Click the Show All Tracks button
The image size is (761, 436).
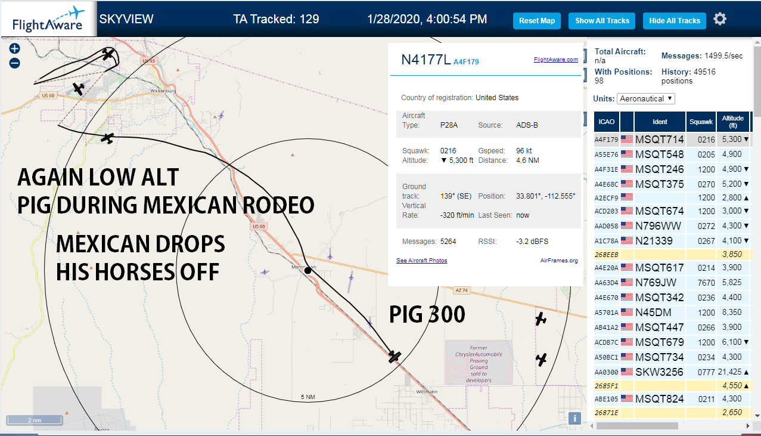click(602, 20)
